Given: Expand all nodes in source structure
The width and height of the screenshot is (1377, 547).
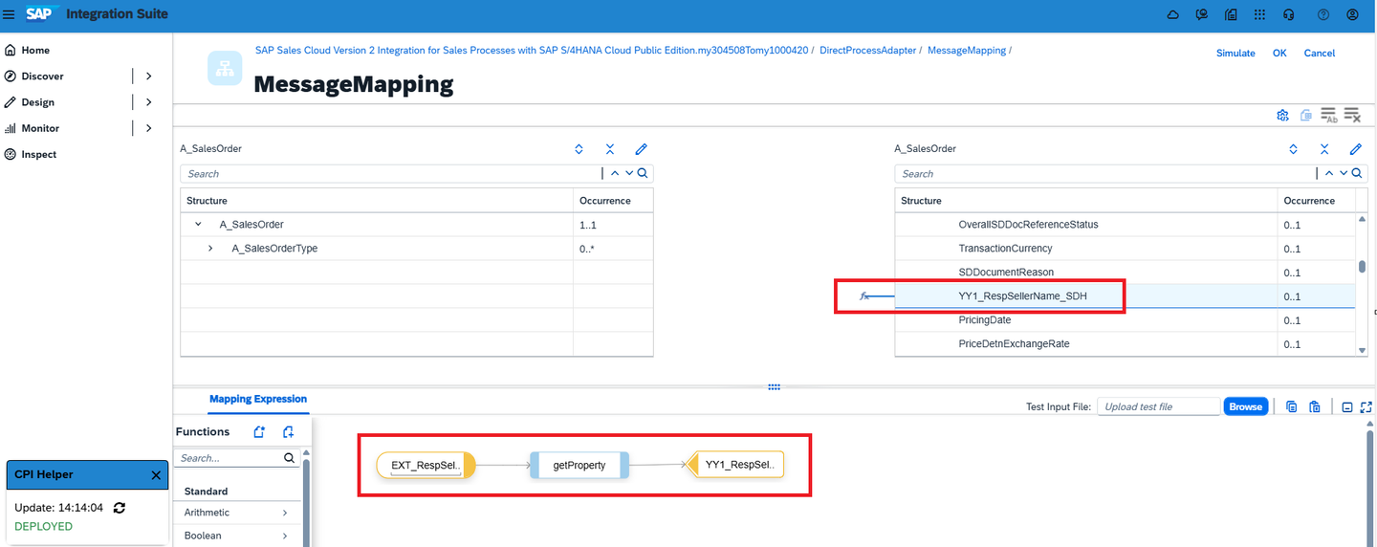Looking at the screenshot, I should click(579, 149).
